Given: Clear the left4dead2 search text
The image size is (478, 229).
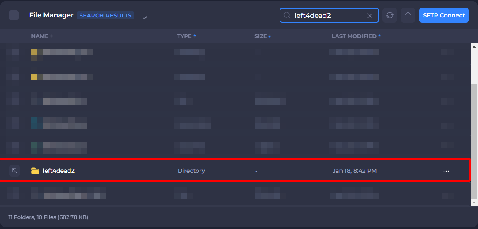Looking at the screenshot, I should 370,16.
